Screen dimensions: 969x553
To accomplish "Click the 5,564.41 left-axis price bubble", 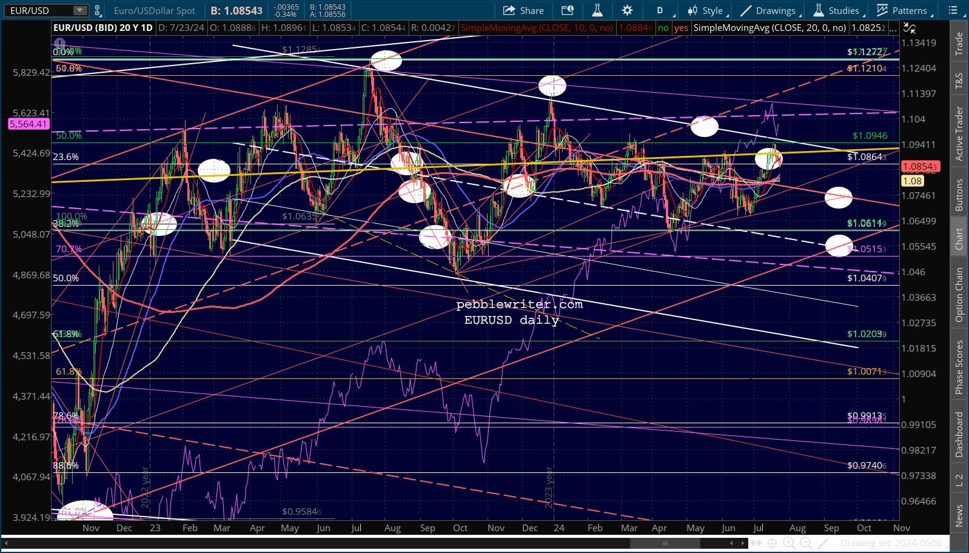I will 28,124.
